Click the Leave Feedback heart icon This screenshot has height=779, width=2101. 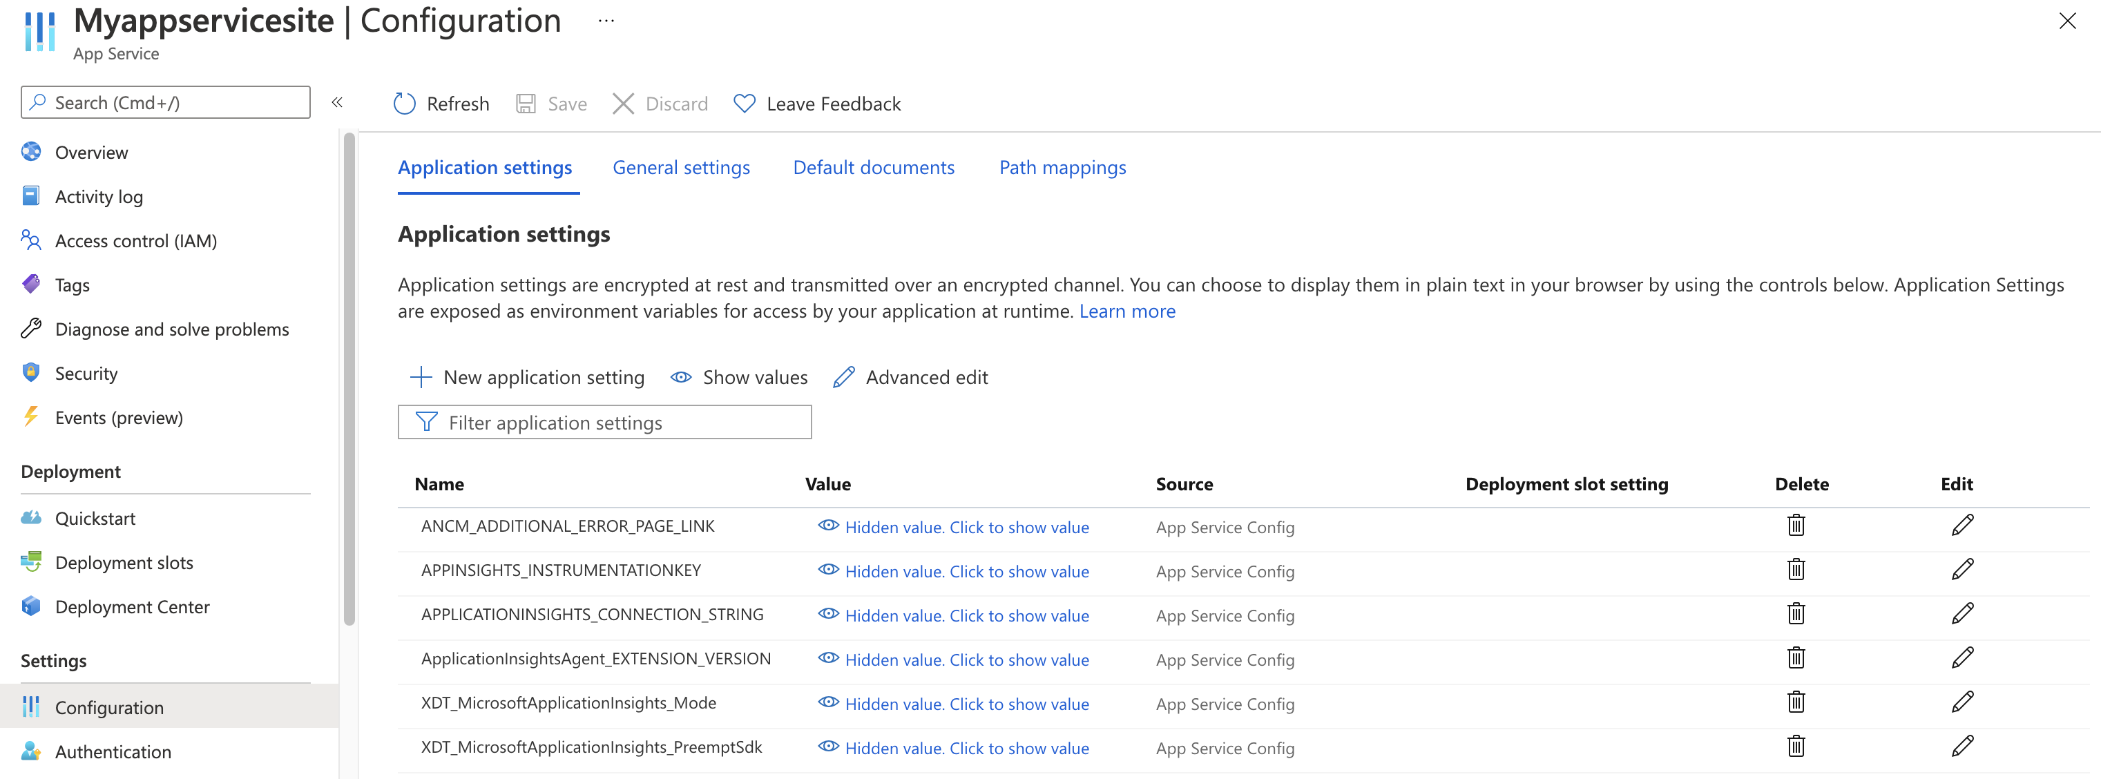pos(745,103)
